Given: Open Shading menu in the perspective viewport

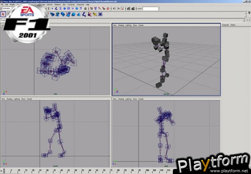Looking at the screenshot, I should pyautogui.click(x=120, y=25).
